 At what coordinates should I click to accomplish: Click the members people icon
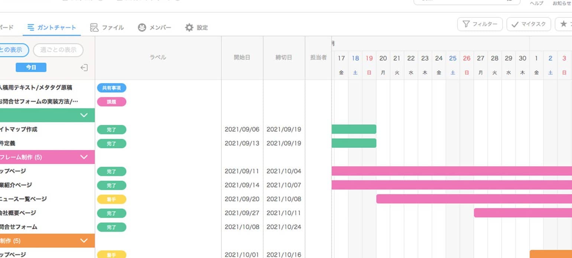pos(142,27)
